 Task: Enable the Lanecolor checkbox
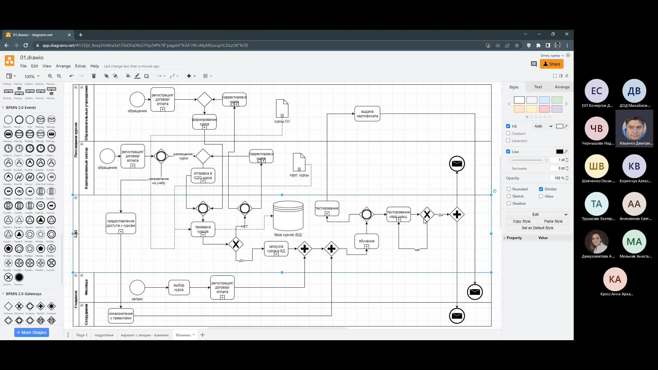(x=508, y=140)
